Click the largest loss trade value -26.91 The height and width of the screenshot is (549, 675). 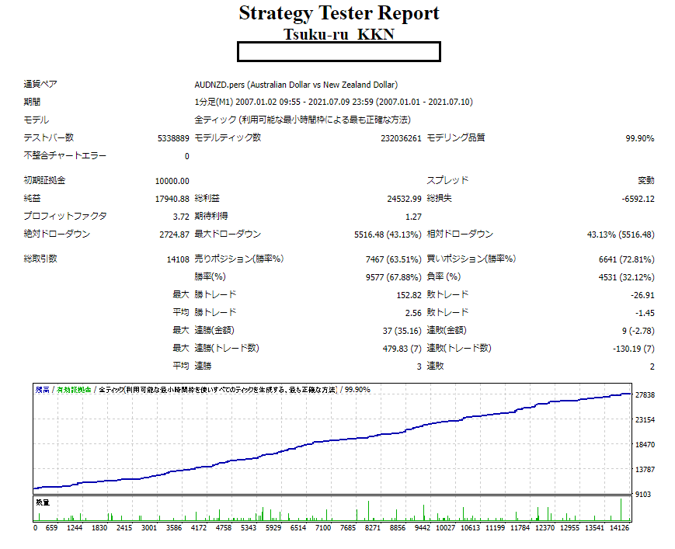642,295
